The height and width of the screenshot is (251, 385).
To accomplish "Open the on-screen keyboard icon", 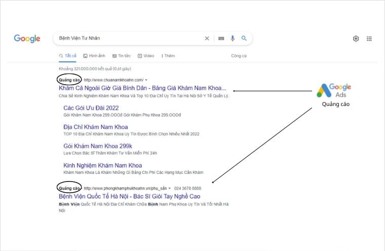I will point(221,39).
